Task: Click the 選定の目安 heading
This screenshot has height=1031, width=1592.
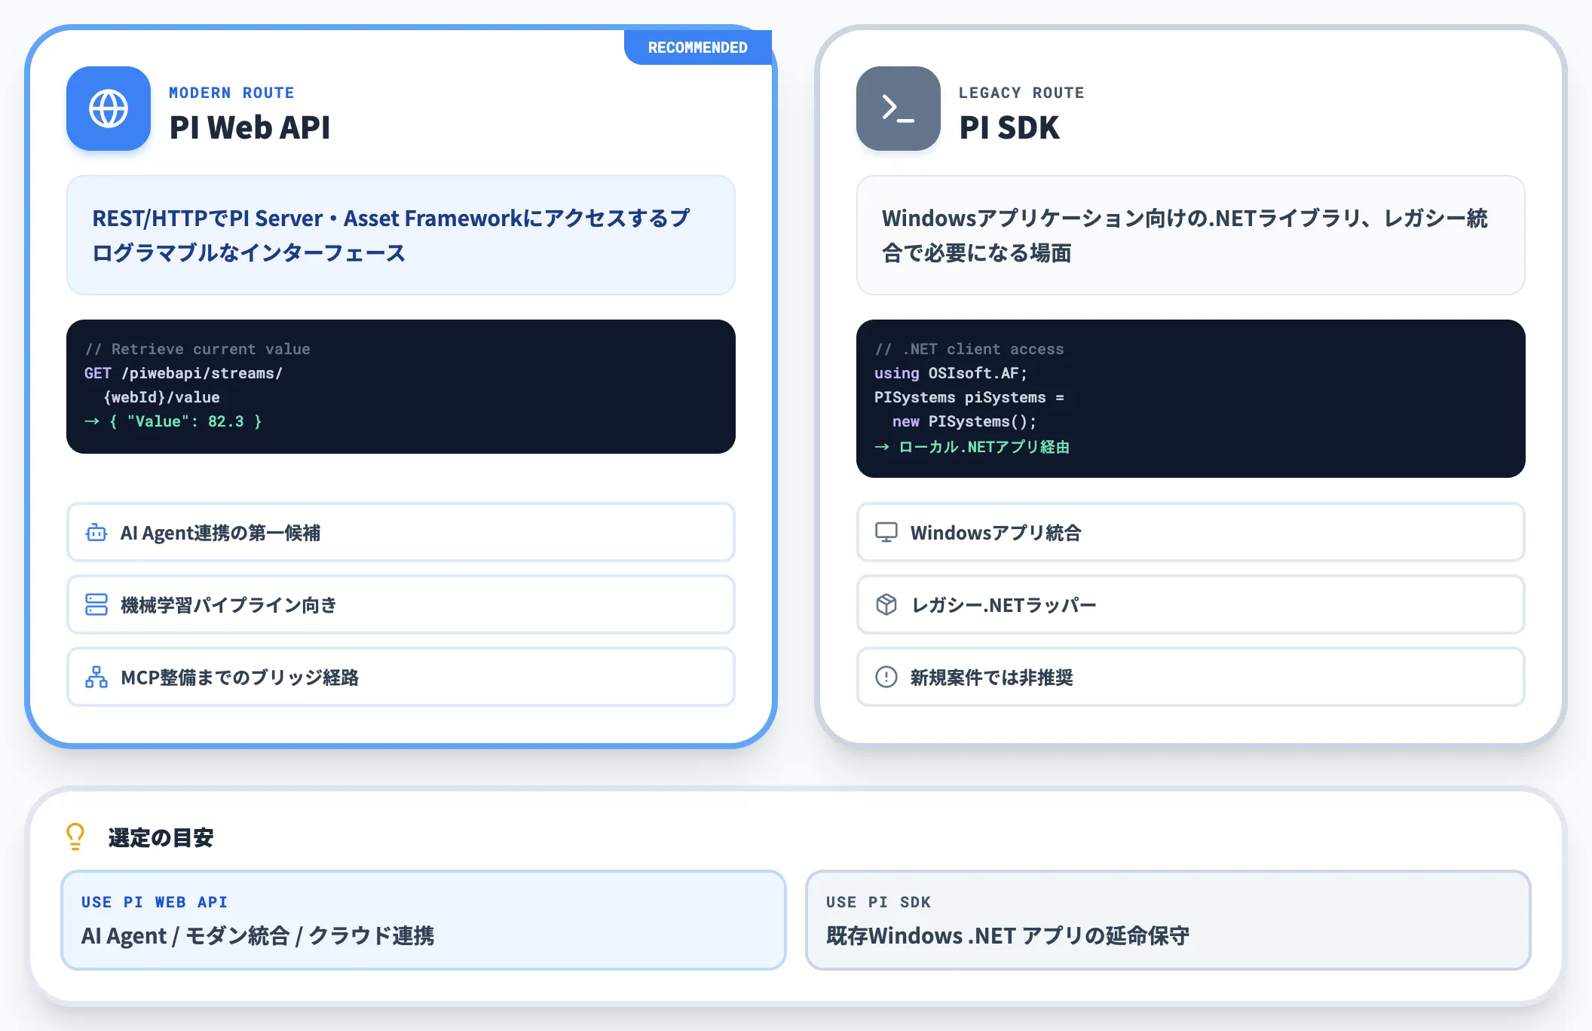Action: pos(161,837)
